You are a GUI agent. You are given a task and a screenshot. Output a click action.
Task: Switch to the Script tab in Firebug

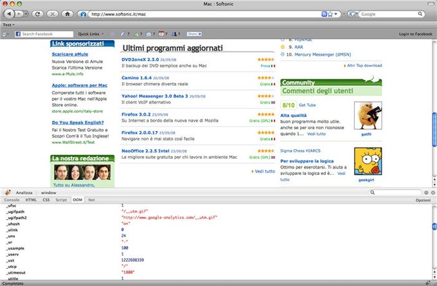coord(61,200)
